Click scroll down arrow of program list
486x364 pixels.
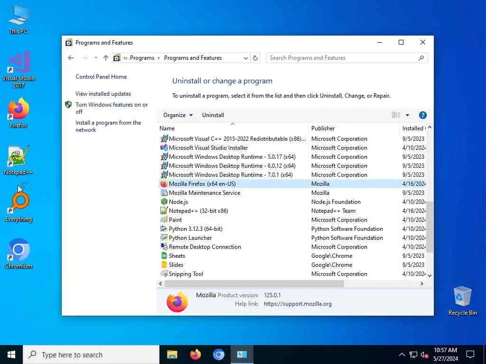pyautogui.click(x=430, y=275)
